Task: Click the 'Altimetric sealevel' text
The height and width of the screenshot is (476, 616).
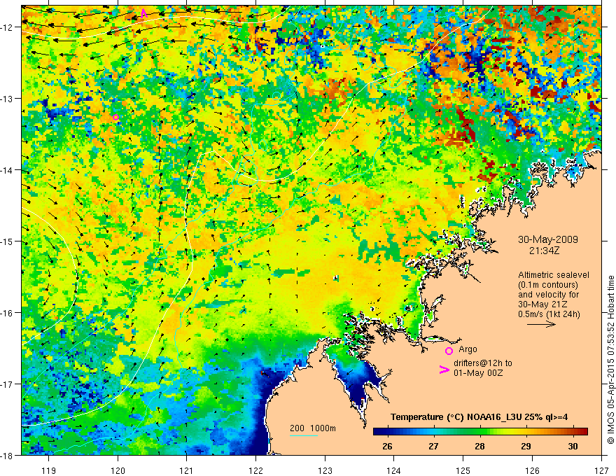Action: pos(554,275)
